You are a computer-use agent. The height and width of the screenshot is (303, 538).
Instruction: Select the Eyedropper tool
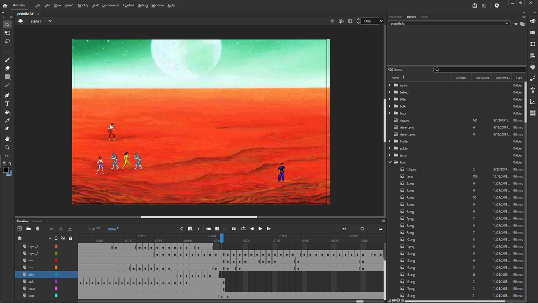[7, 121]
